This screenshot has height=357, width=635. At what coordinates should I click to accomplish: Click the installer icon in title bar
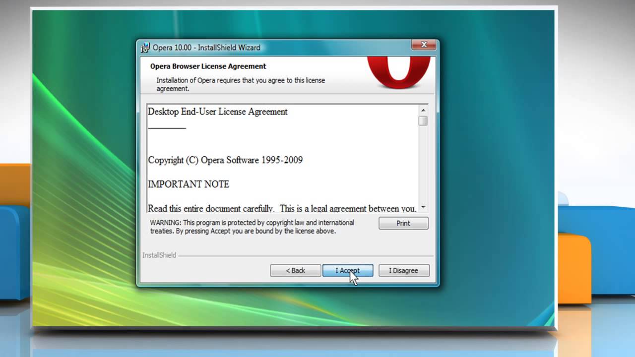[x=145, y=48]
